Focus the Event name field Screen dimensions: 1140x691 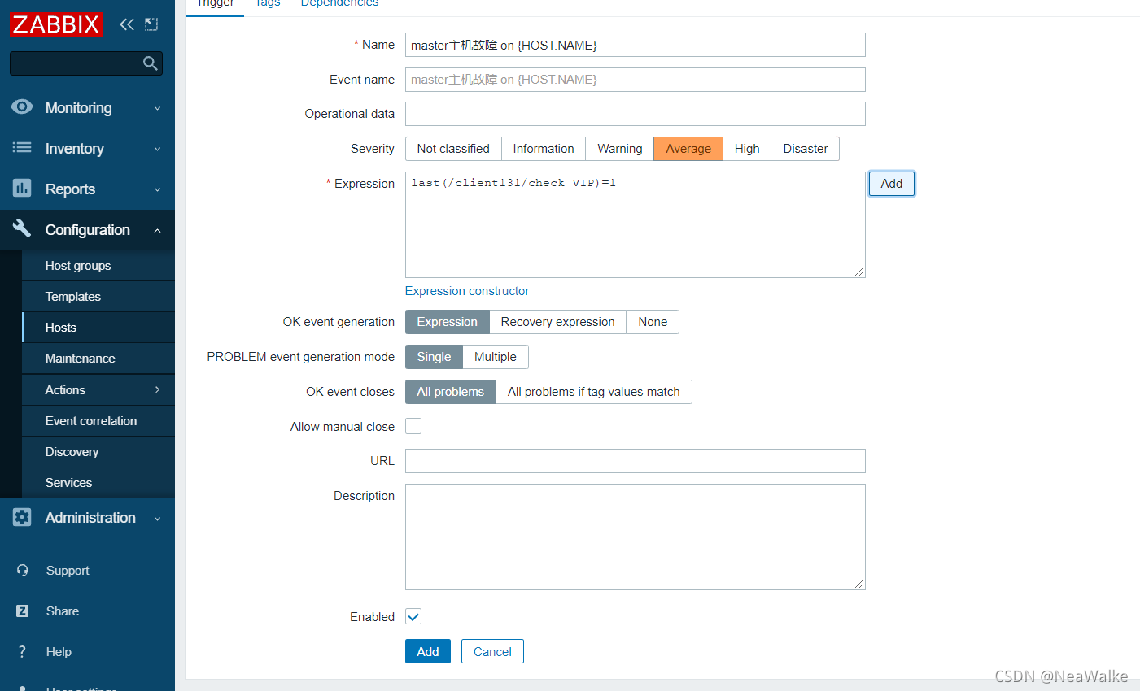click(x=636, y=80)
